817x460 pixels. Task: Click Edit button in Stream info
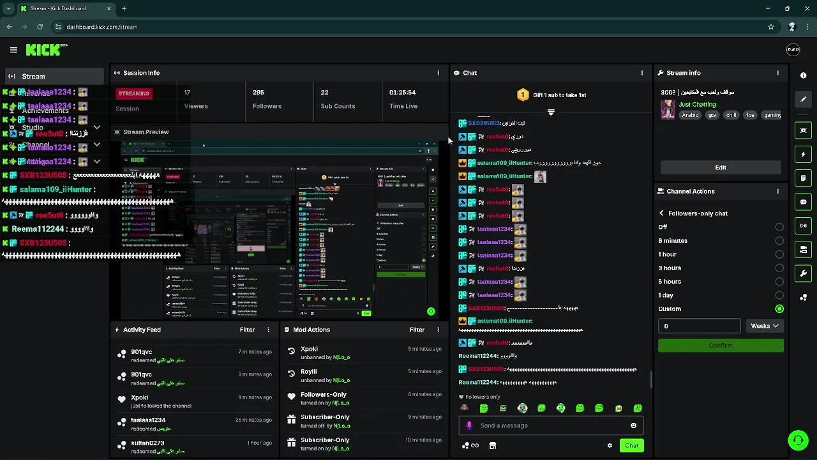(721, 167)
